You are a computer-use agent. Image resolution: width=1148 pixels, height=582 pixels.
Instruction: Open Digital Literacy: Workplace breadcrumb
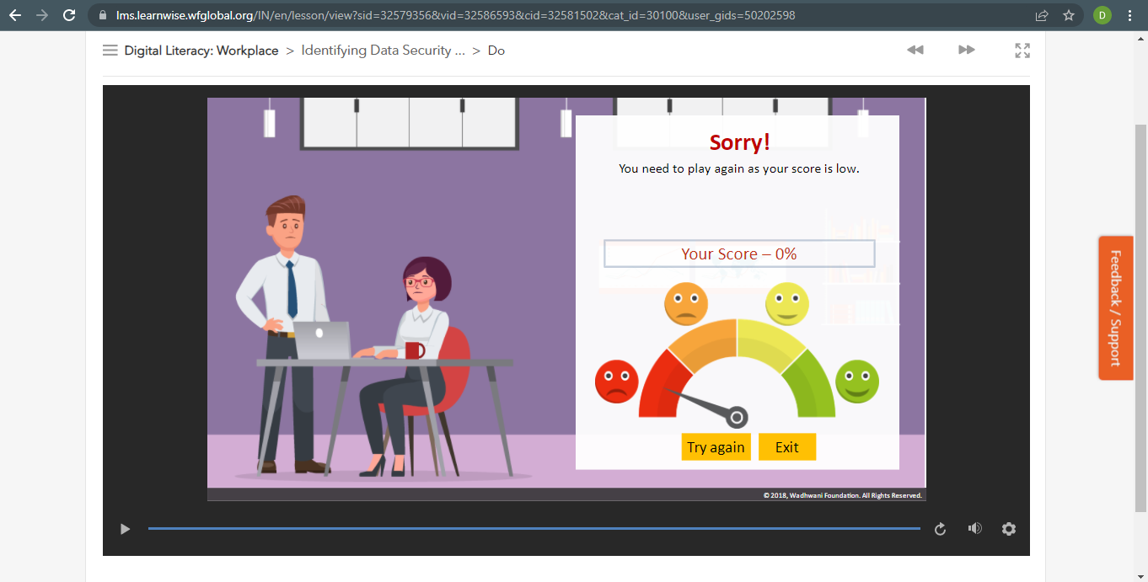pyautogui.click(x=201, y=51)
